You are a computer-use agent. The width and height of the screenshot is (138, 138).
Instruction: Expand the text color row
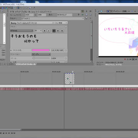[x=11, y=50]
